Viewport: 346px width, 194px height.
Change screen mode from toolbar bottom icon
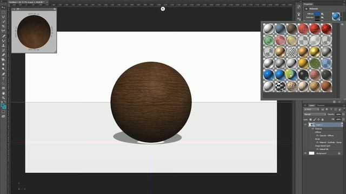click(x=3, y=116)
